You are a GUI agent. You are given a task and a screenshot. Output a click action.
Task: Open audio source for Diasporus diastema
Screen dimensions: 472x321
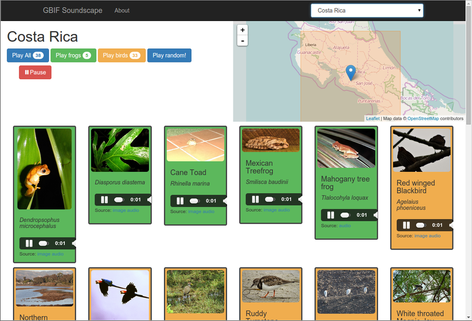coord(133,211)
